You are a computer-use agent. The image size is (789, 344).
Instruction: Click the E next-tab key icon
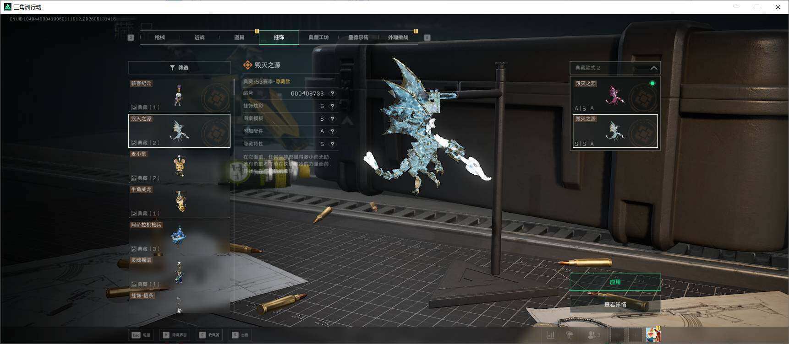[x=427, y=38]
